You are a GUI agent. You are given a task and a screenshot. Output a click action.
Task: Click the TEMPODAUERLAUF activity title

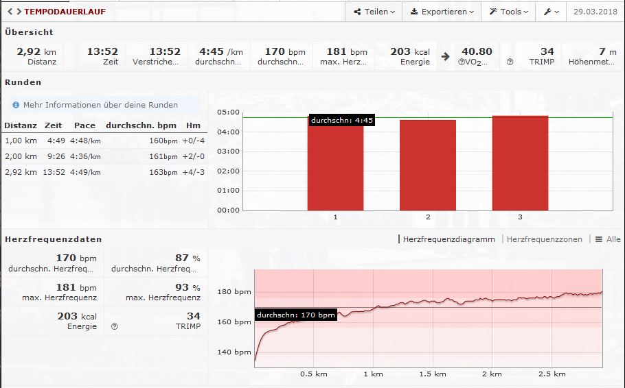[x=65, y=12]
